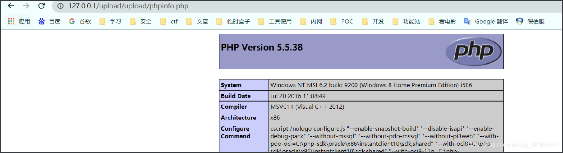
Task: Open the 功能站 bookmark folder
Action: pyautogui.click(x=406, y=21)
